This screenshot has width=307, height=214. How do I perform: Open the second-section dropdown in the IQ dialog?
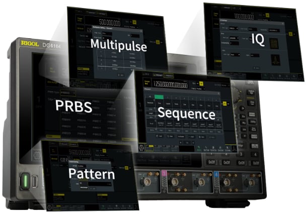click(234, 38)
